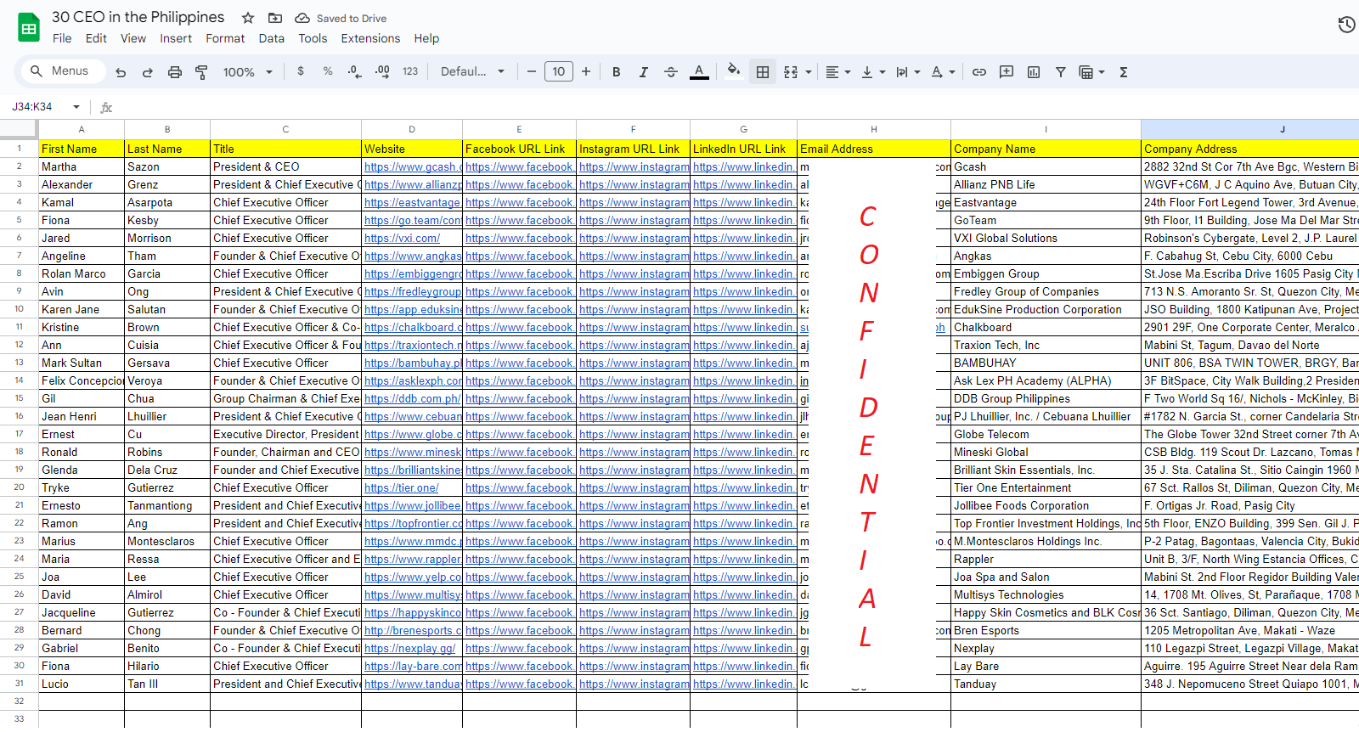Set the font size field showing 10

pos(559,72)
